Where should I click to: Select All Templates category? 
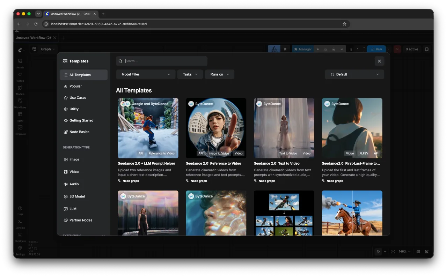tap(84, 75)
